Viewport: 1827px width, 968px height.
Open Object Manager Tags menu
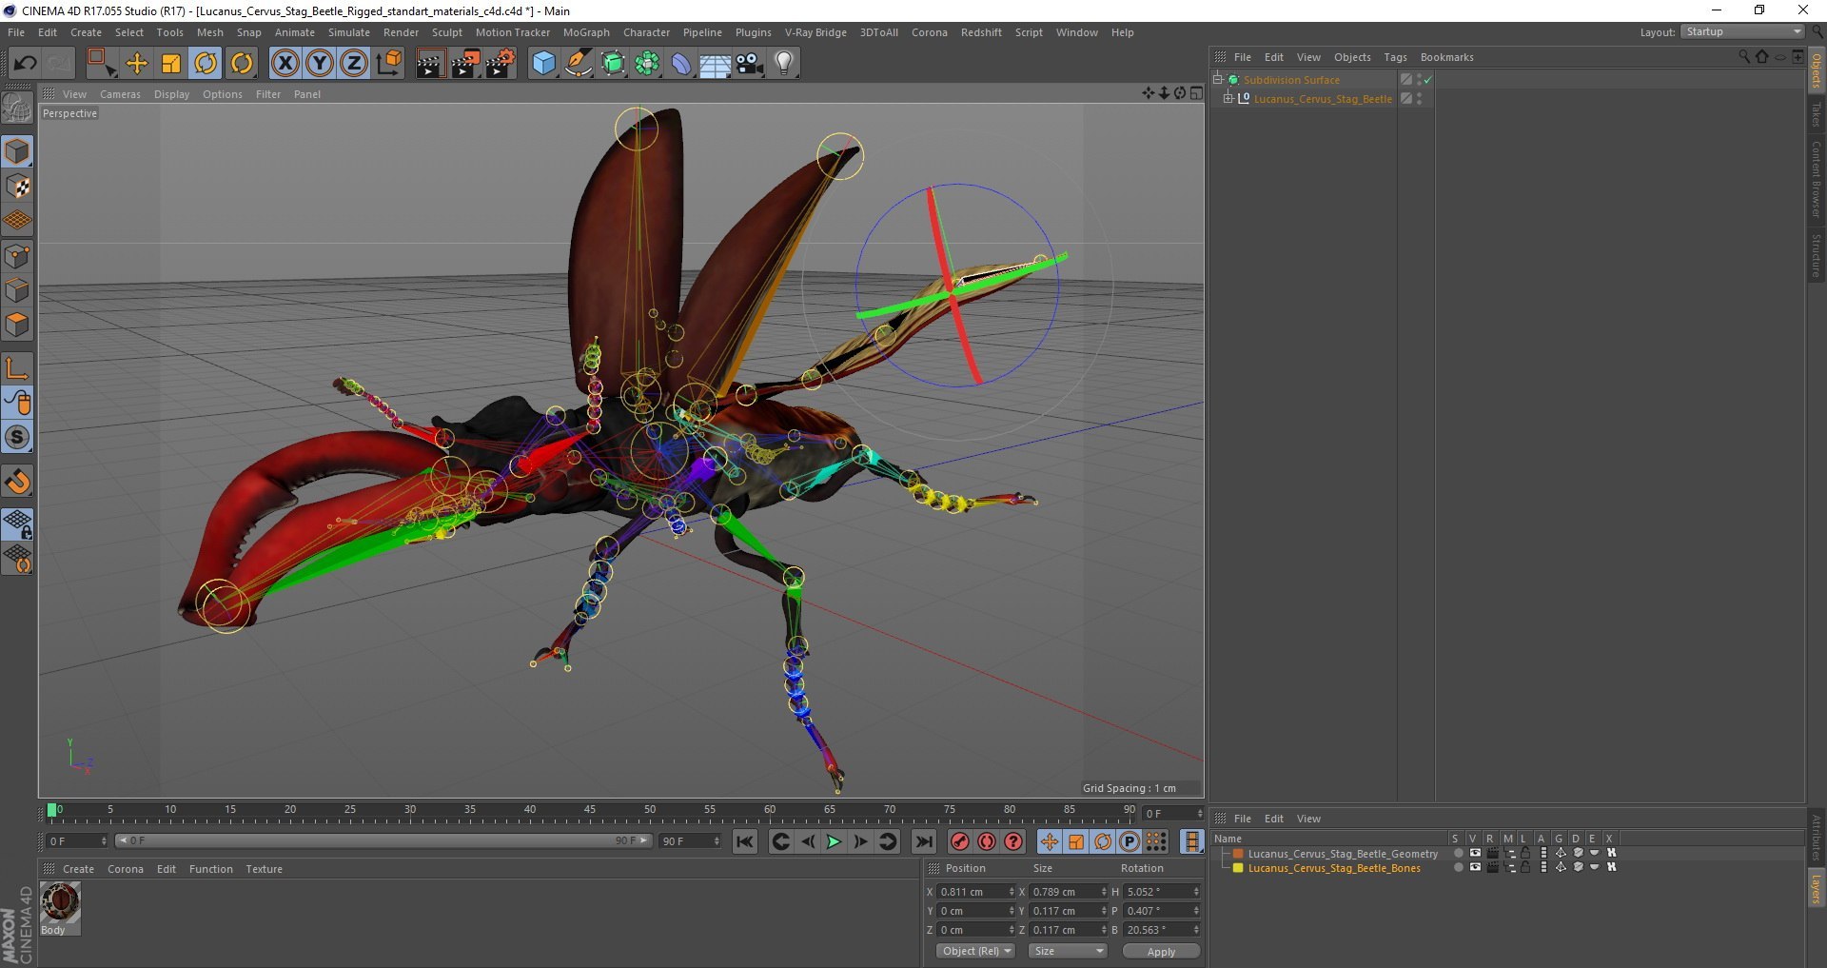coord(1395,57)
